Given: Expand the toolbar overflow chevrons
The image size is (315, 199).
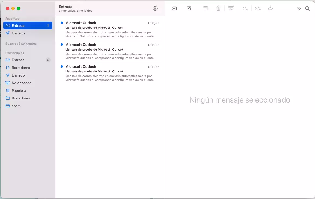Looking at the screenshot, I should (299, 8).
